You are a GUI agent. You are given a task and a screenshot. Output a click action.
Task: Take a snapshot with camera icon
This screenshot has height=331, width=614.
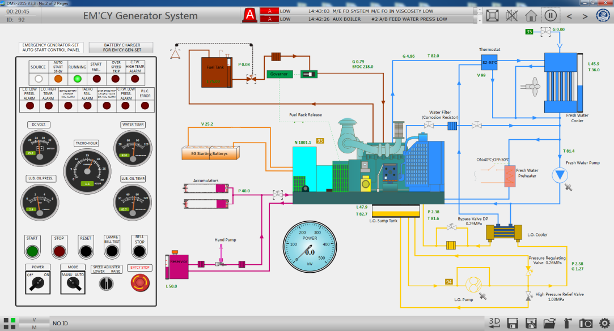586,323
